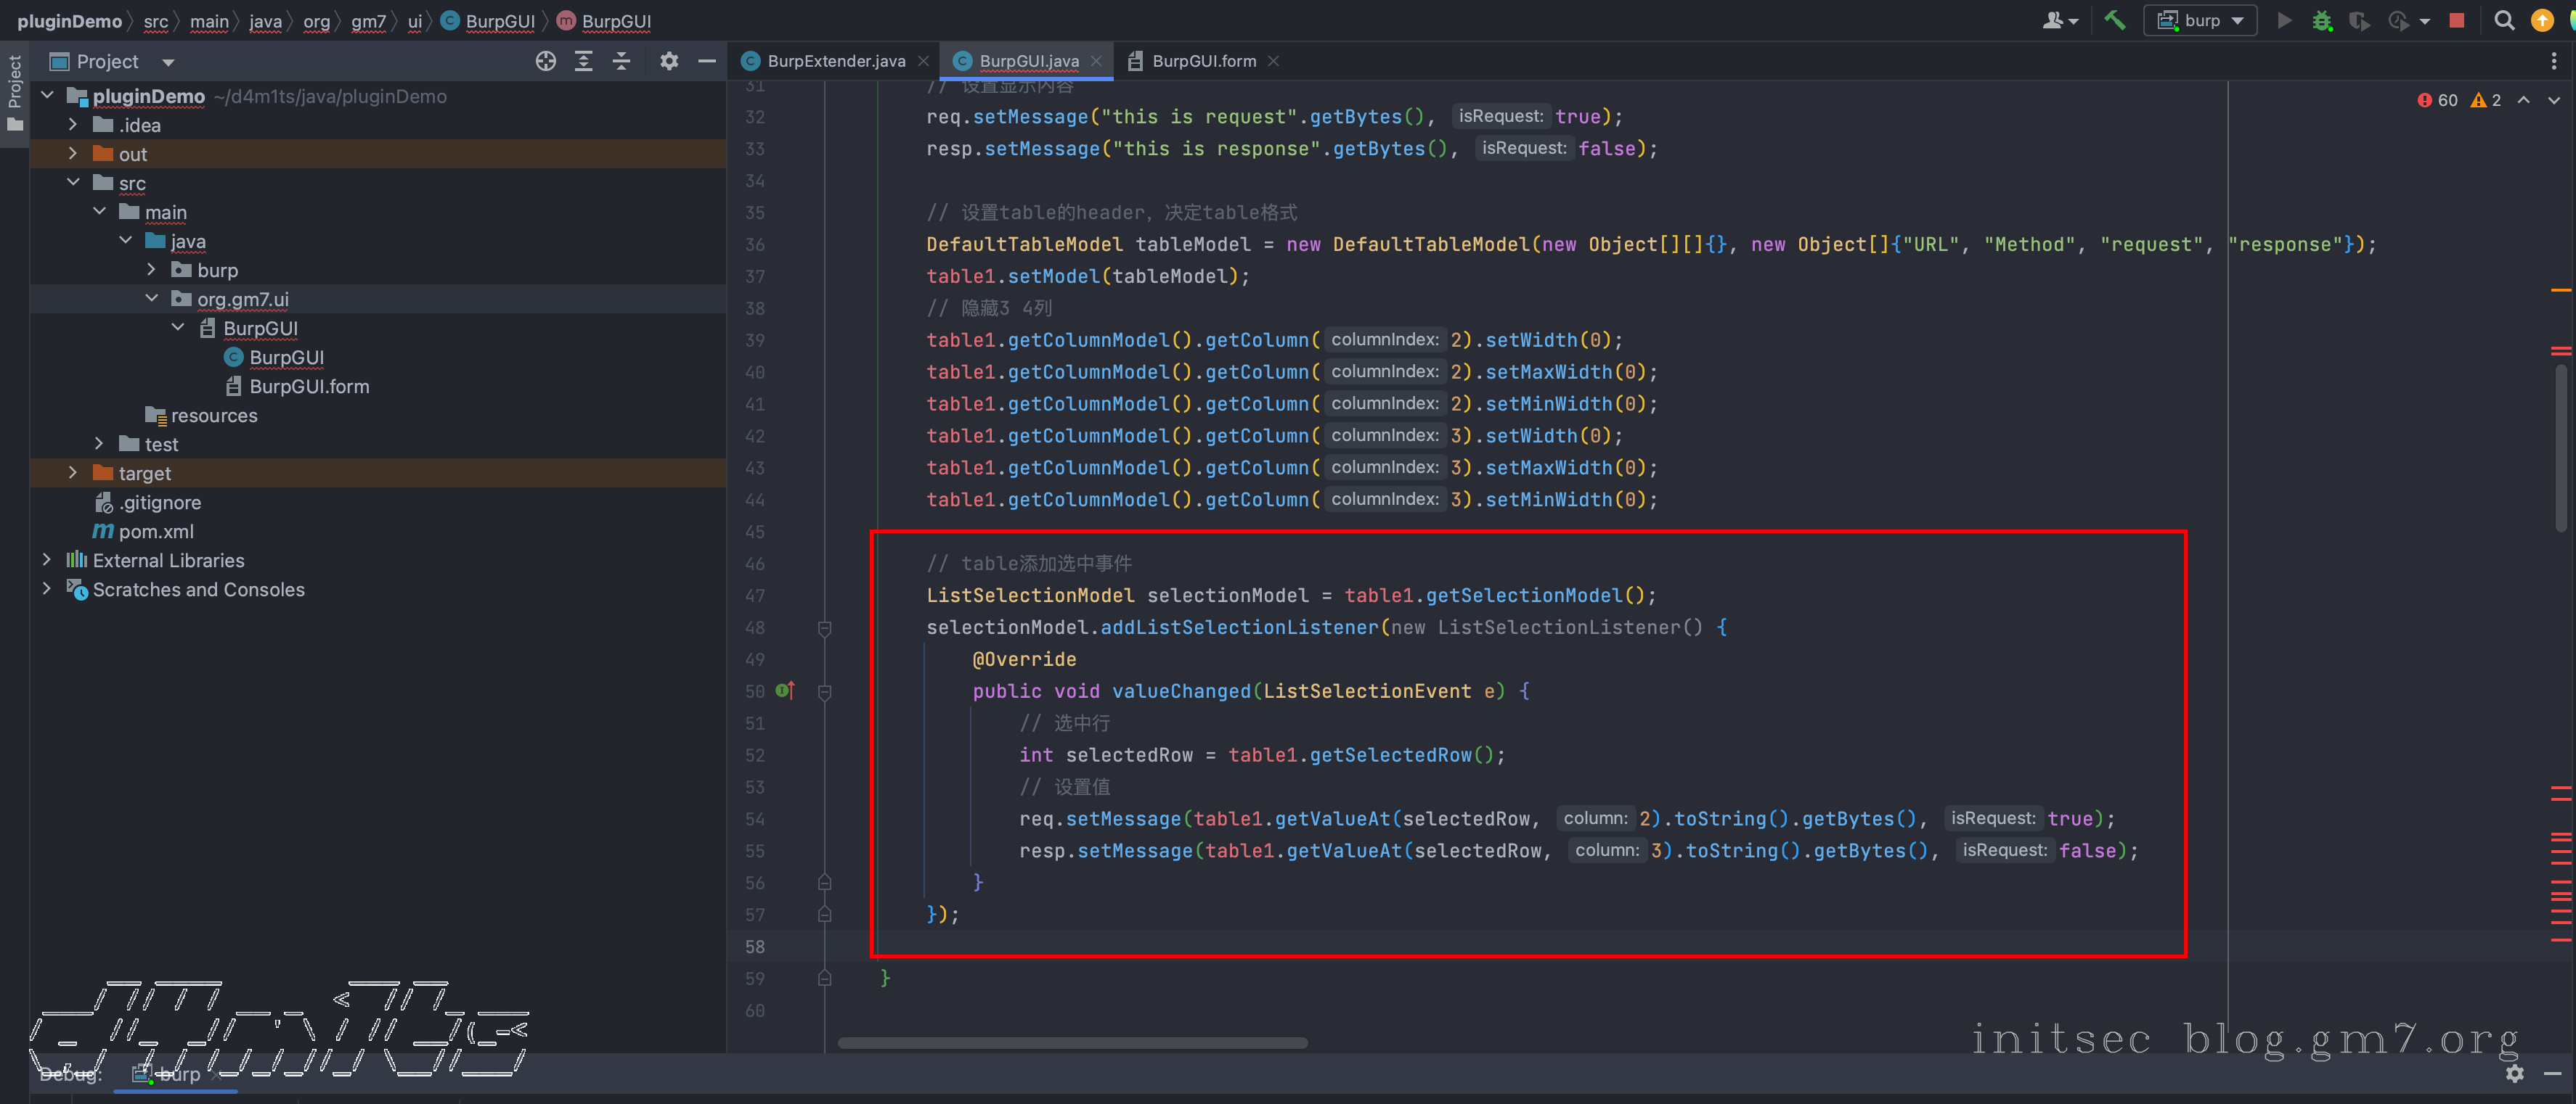Open Search Everywhere magnifier
The height and width of the screenshot is (1104, 2576).
(2504, 21)
